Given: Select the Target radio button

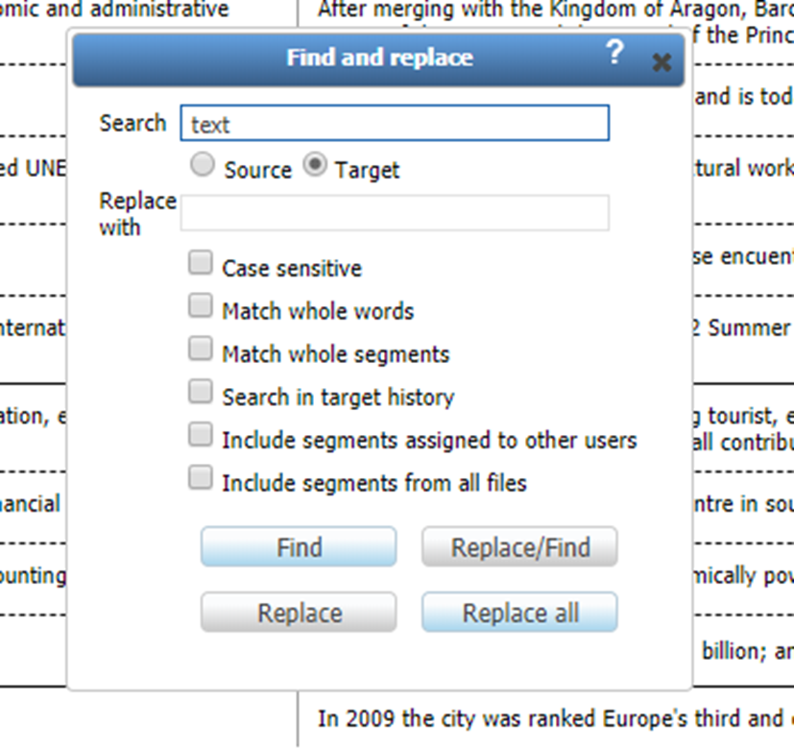Looking at the screenshot, I should pos(317,164).
